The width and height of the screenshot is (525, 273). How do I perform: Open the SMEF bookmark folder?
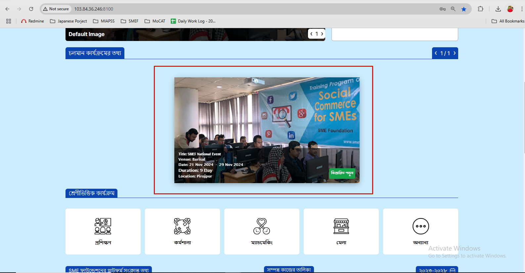click(x=130, y=21)
